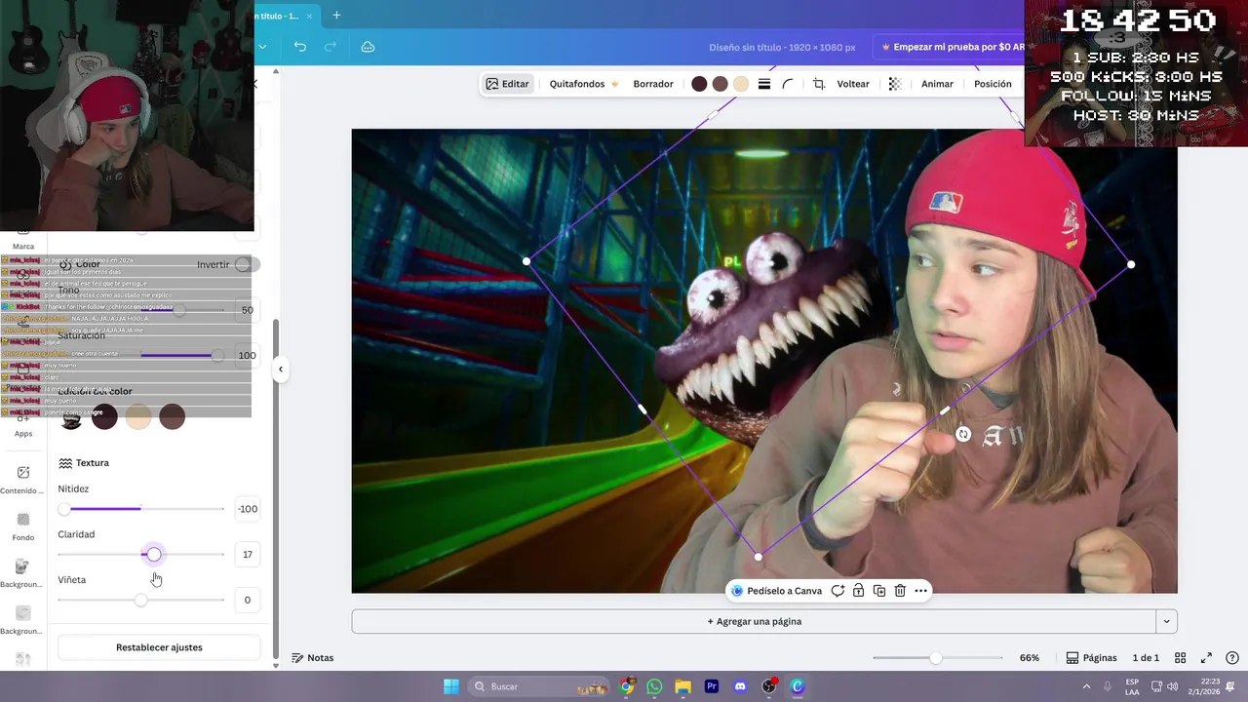This screenshot has width=1248, height=702.
Task: Click Voltear flip option
Action: pos(853,84)
